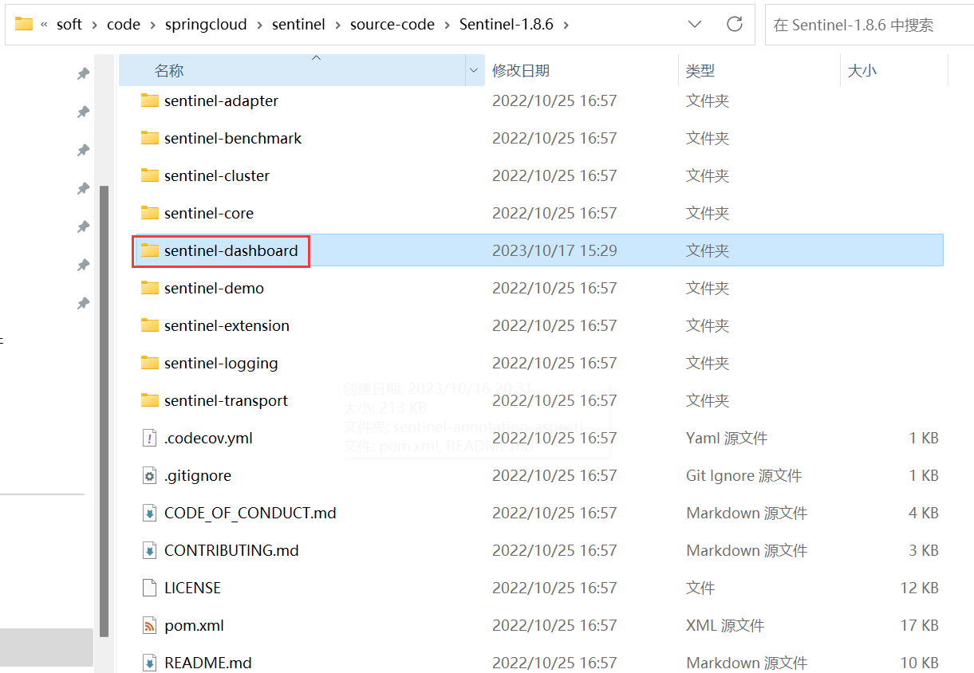Viewport: 974px width, 673px height.
Task: Select the CONTRIBUTING.md file name
Action: click(x=231, y=550)
